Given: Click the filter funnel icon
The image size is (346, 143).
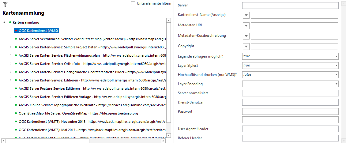Looking at the screenshot, I should (5, 4).
